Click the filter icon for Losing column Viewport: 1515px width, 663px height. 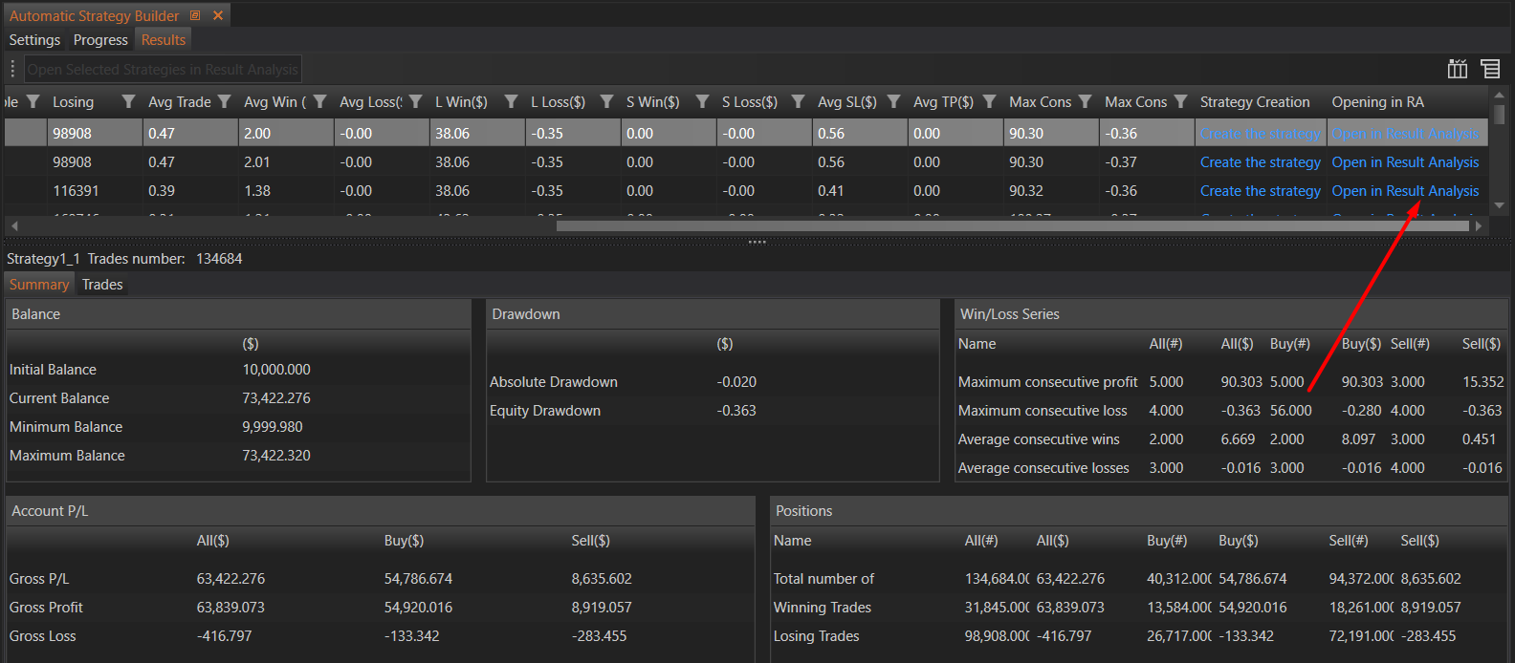pos(128,102)
